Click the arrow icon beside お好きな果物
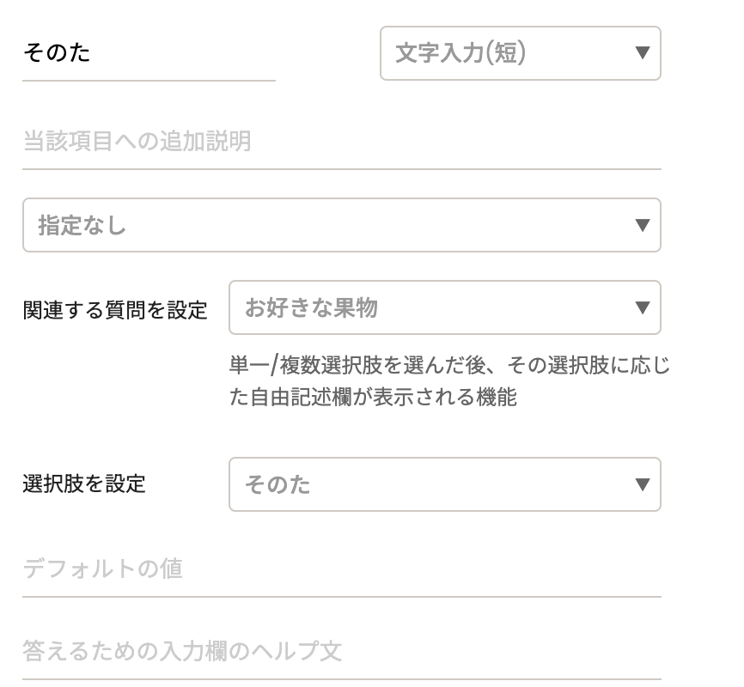The width and height of the screenshot is (744, 687). tap(641, 307)
